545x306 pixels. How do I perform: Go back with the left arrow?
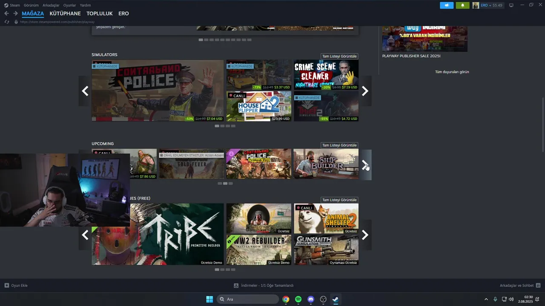click(6, 14)
